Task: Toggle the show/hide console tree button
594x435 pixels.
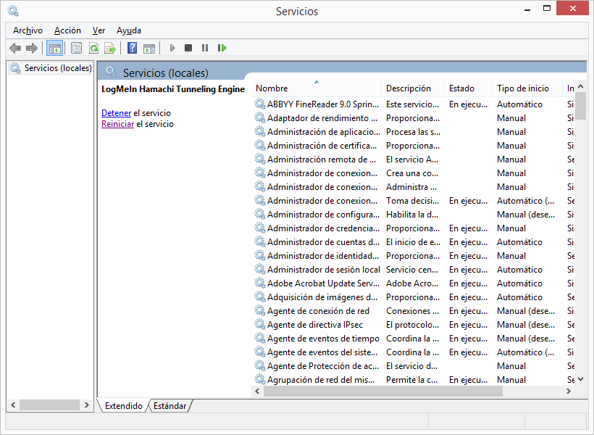Action: [54, 48]
